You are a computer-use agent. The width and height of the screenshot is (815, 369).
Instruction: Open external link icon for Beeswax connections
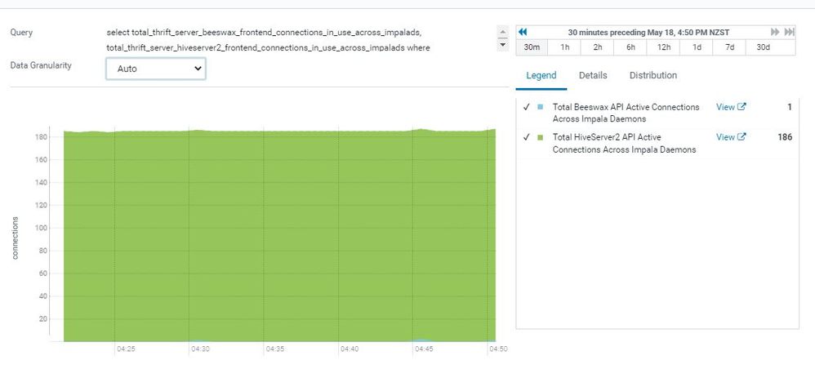coord(742,107)
